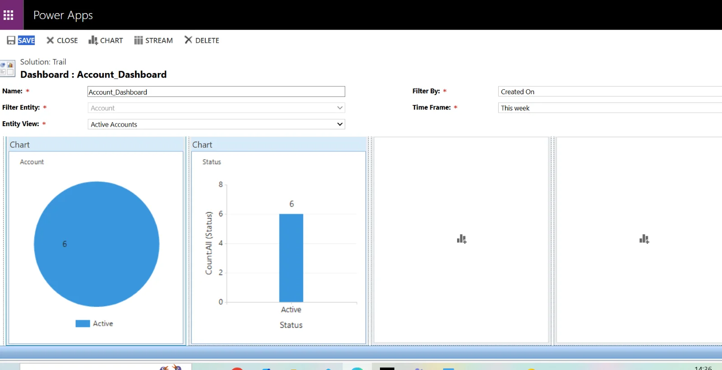Screen dimensions: 722x370
Task: Click the 'Solution: Trail' text
Action: pos(43,62)
